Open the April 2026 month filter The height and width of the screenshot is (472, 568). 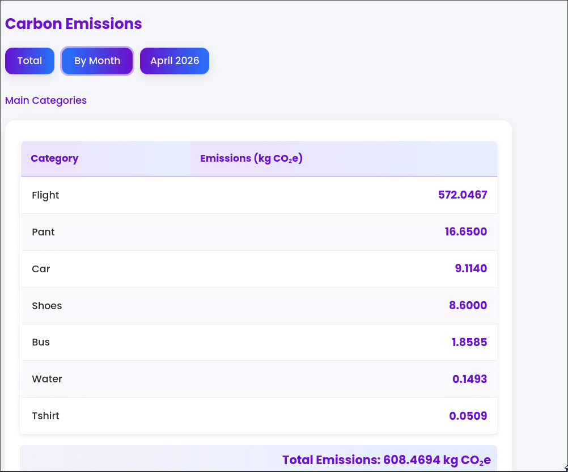(174, 61)
